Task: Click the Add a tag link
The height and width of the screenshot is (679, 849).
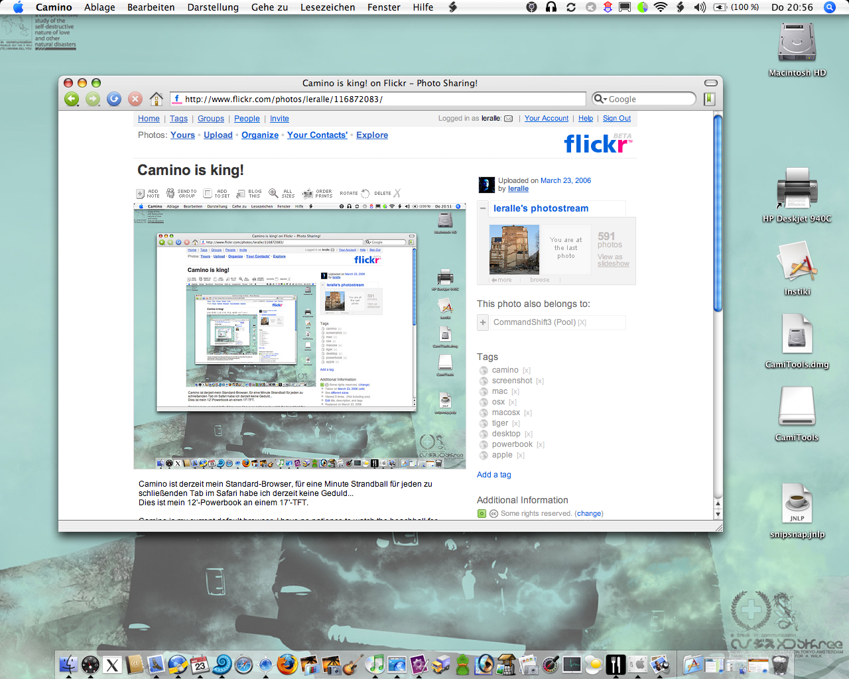Action: [x=494, y=475]
